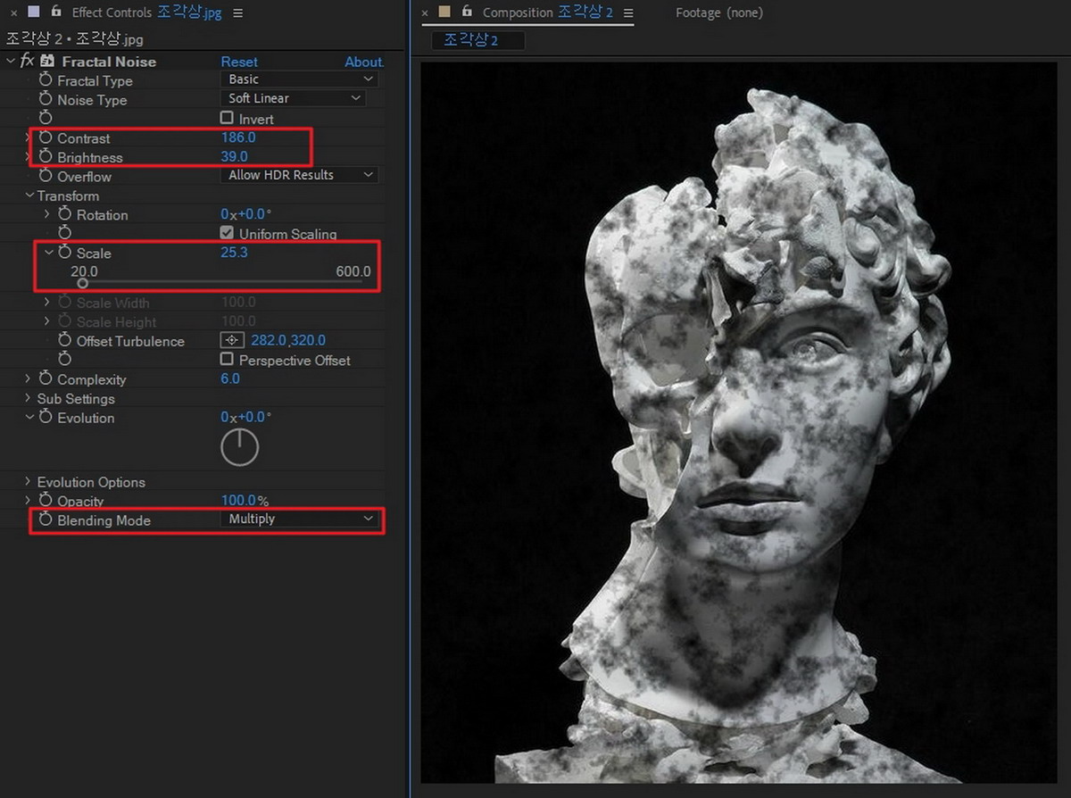Viewport: 1071px width, 798px height.
Task: Open the Overflow dropdown
Action: [298, 175]
